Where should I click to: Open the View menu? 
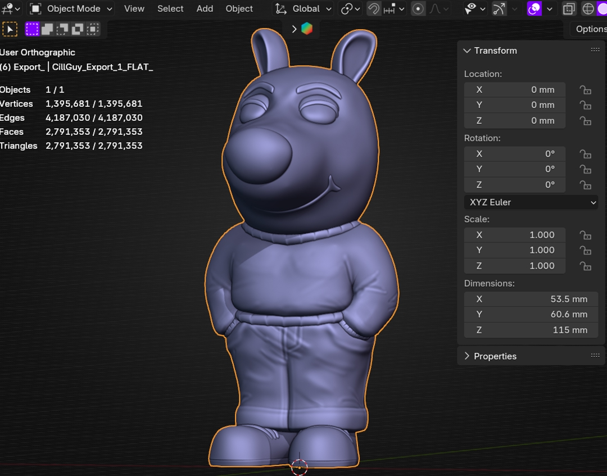click(134, 8)
